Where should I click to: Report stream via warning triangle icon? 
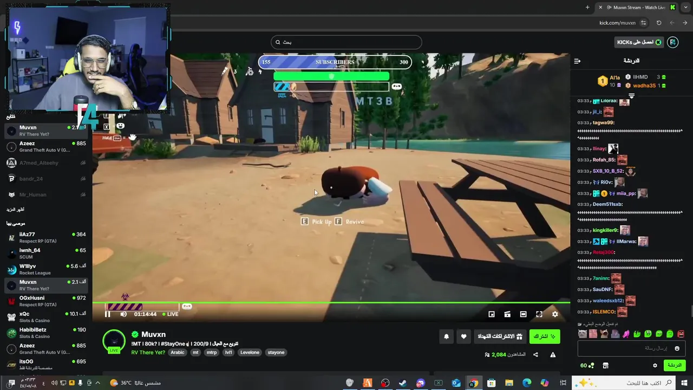click(x=553, y=355)
